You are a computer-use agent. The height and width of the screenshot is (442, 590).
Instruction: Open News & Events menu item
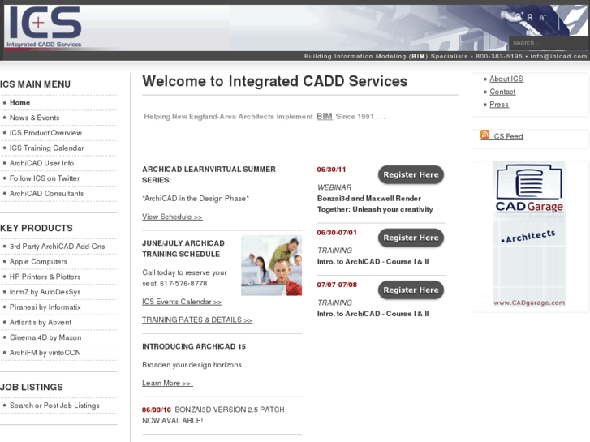34,118
